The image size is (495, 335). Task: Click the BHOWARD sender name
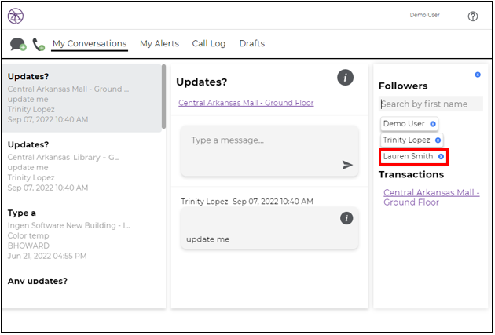pos(28,246)
